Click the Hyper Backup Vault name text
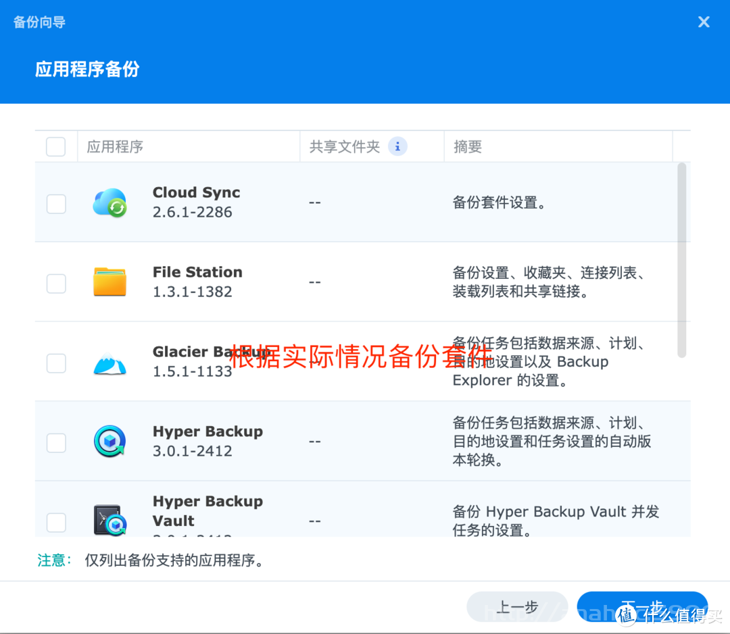The height and width of the screenshot is (634, 730). click(208, 510)
